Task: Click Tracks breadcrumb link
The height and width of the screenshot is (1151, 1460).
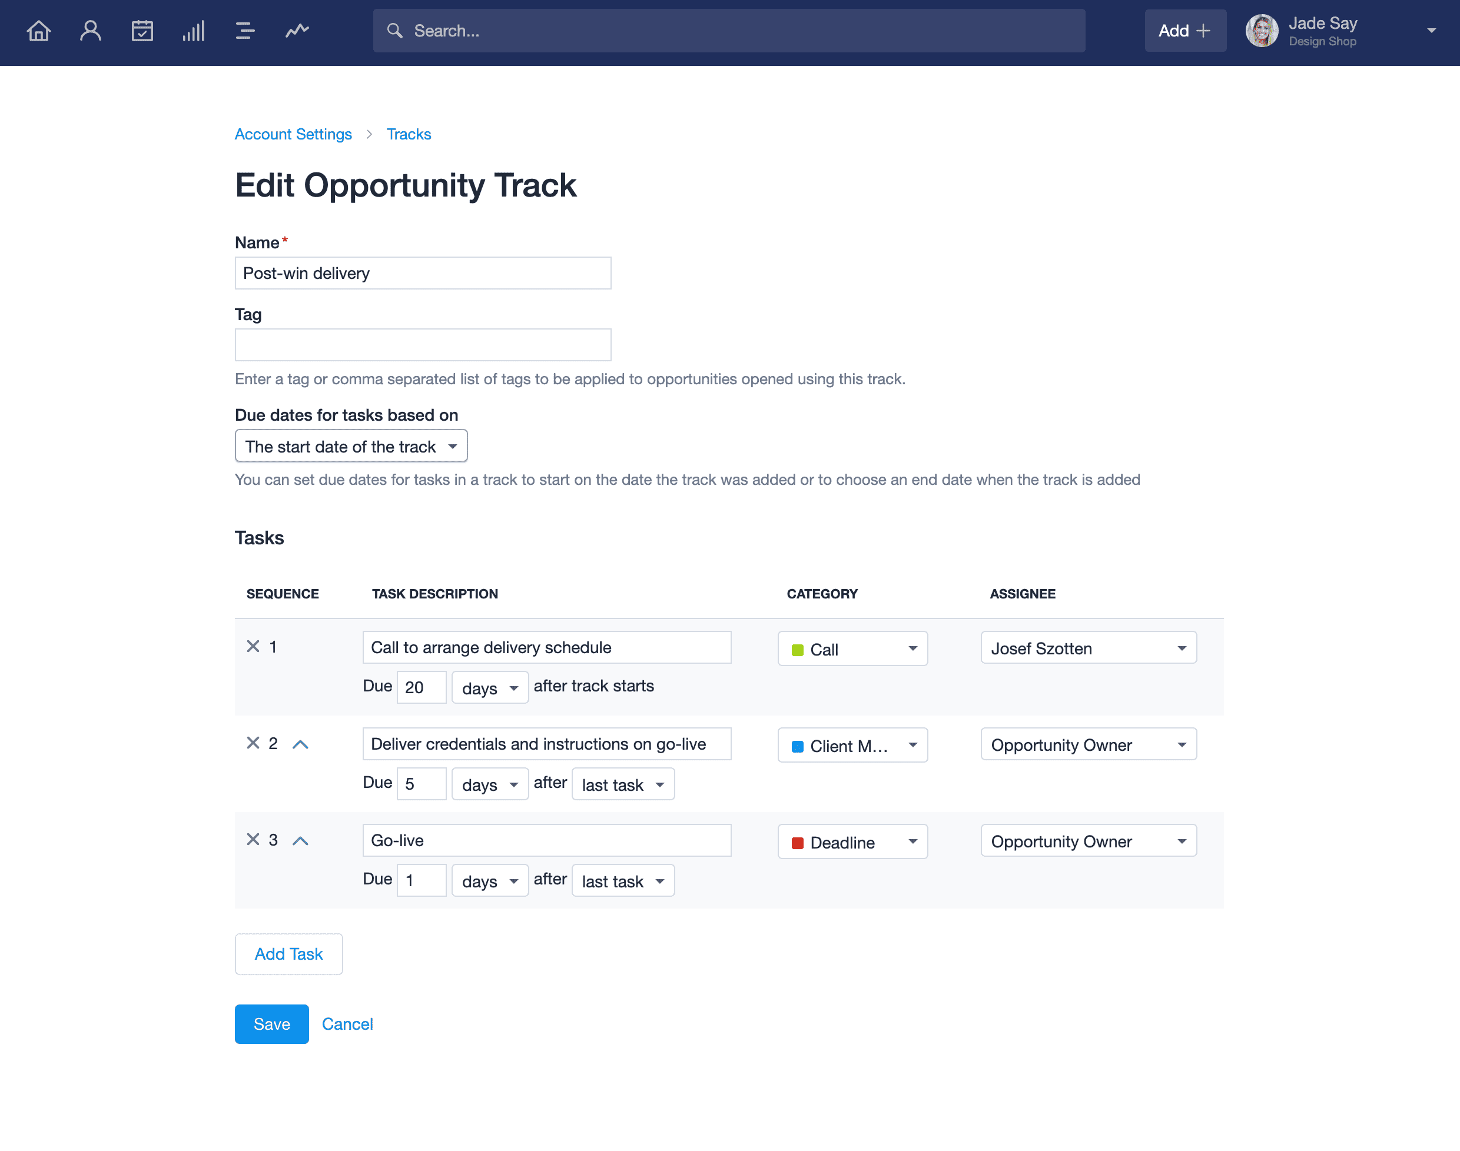Action: click(409, 134)
